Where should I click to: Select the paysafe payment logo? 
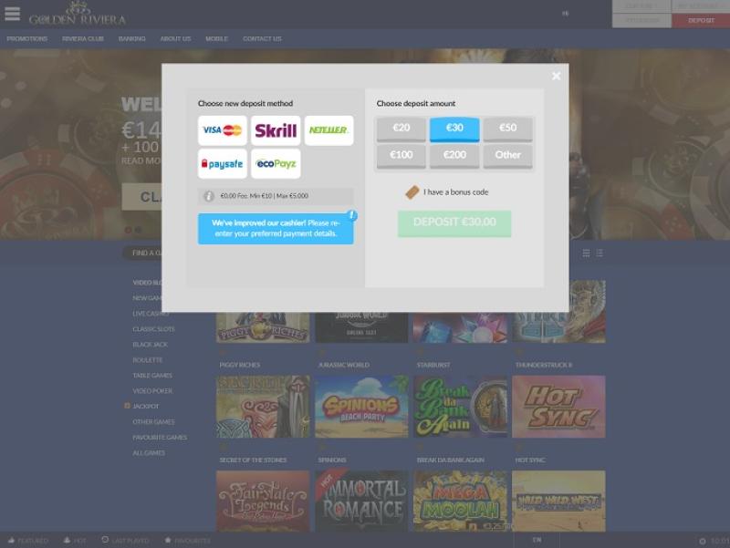tap(222, 164)
